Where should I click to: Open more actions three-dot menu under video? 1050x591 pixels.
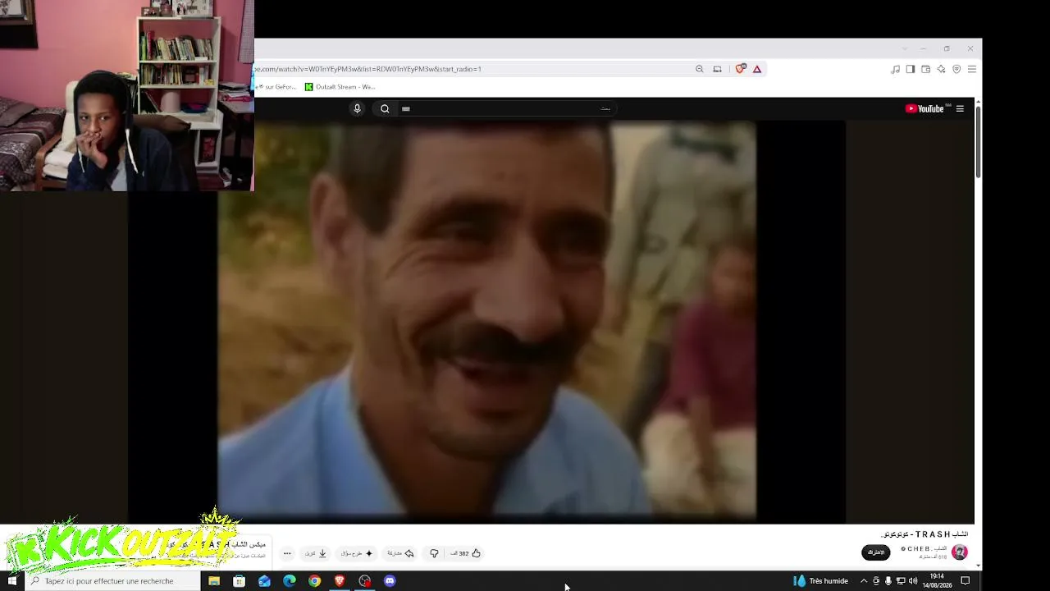(x=287, y=553)
